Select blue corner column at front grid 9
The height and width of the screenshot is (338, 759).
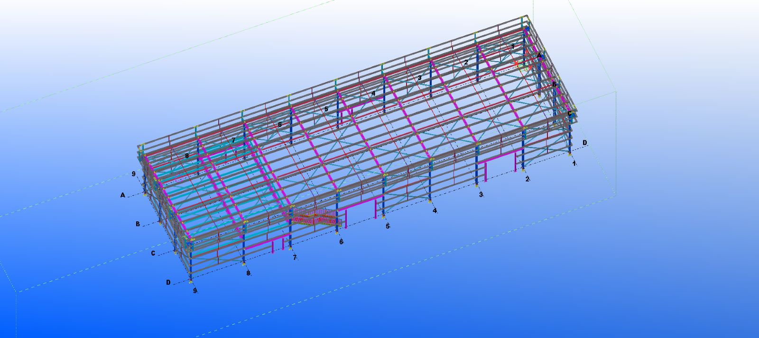coord(191,261)
